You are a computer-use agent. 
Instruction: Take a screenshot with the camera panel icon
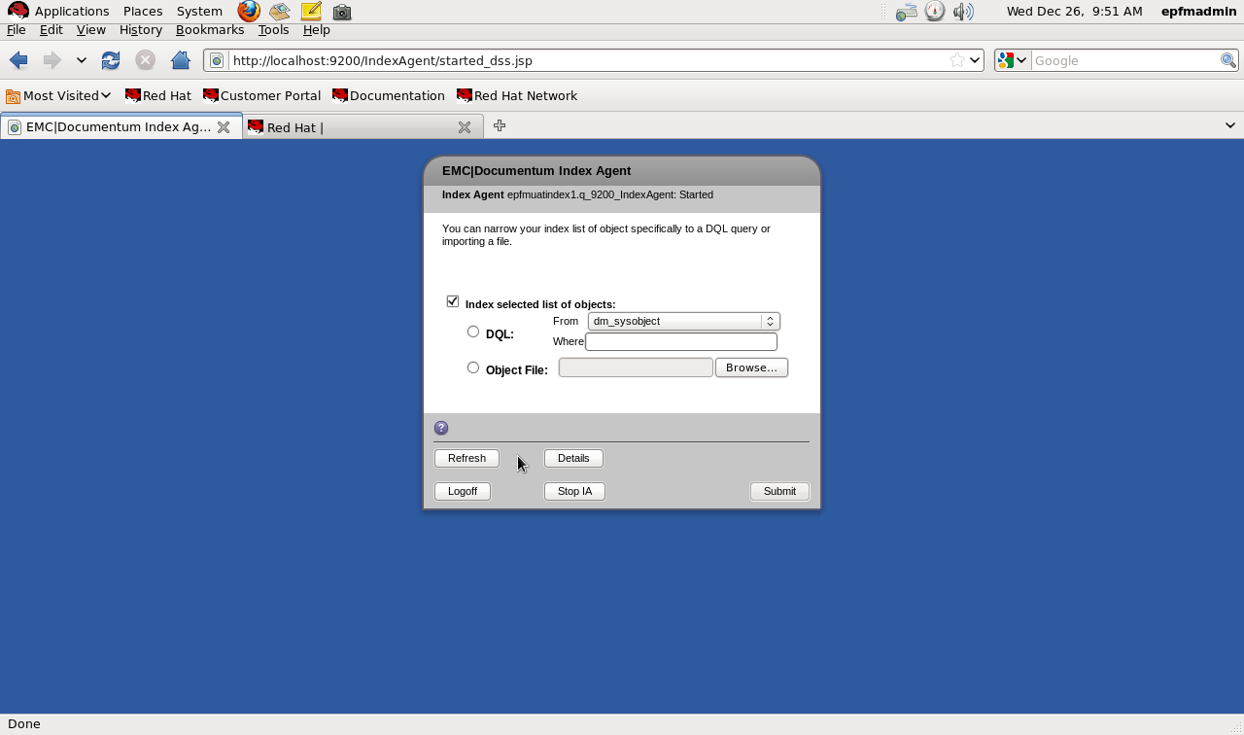tap(341, 12)
